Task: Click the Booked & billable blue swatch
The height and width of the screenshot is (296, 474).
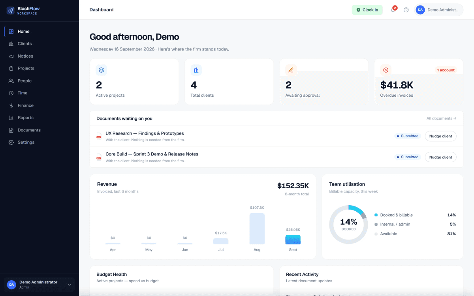Action: click(376, 215)
